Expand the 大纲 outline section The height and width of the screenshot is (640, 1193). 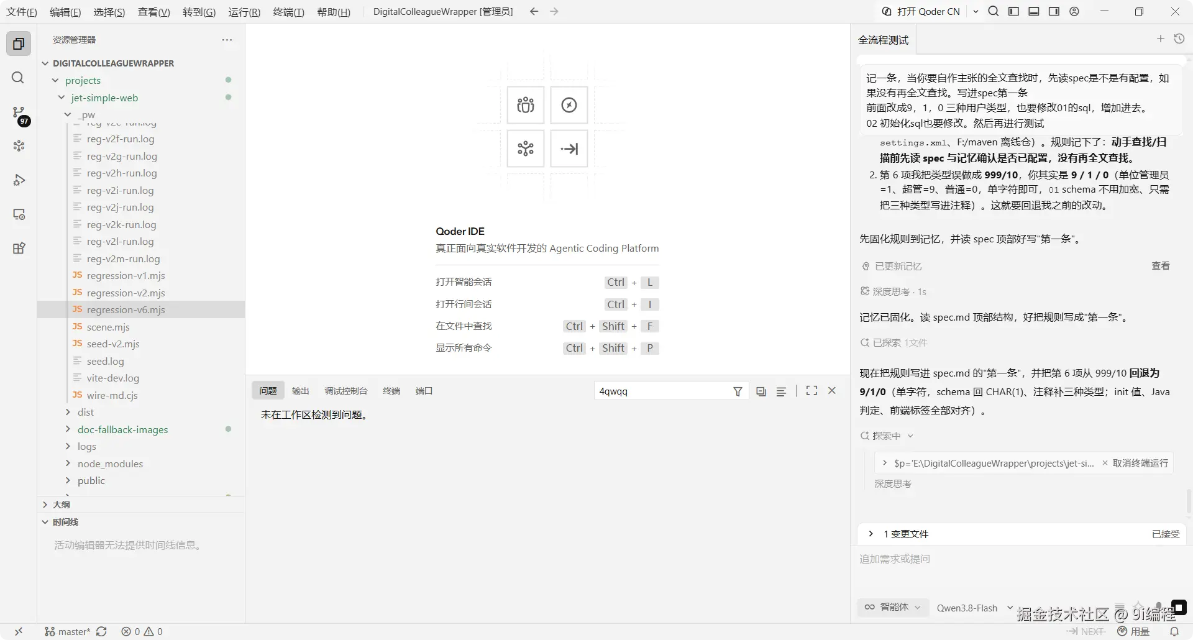(x=45, y=505)
